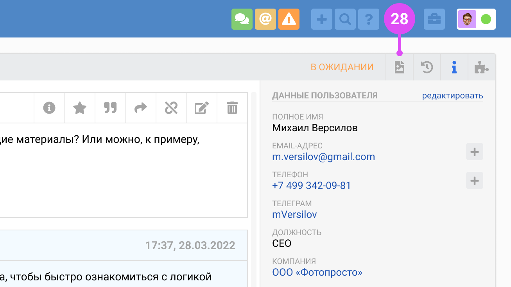Image resolution: width=511 pixels, height=287 pixels.
Task: Open the help question mark icon
Action: pyautogui.click(x=369, y=19)
